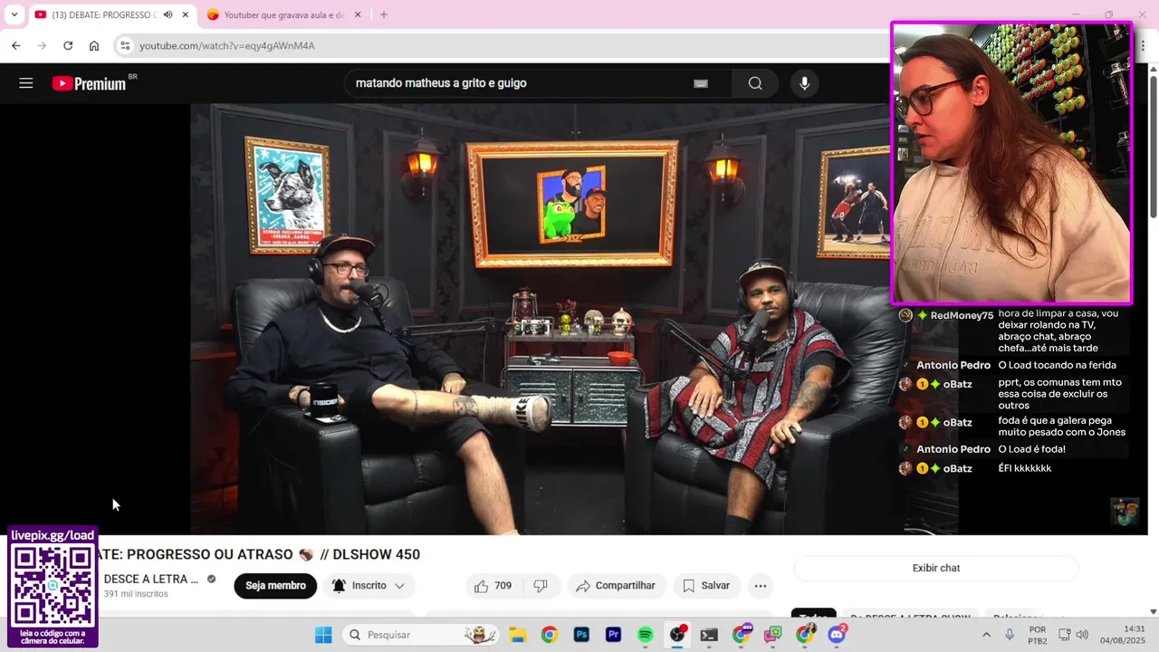Screen dimensions: 1159x652
Task: Go to YouTube Premium home logo
Action: point(89,83)
